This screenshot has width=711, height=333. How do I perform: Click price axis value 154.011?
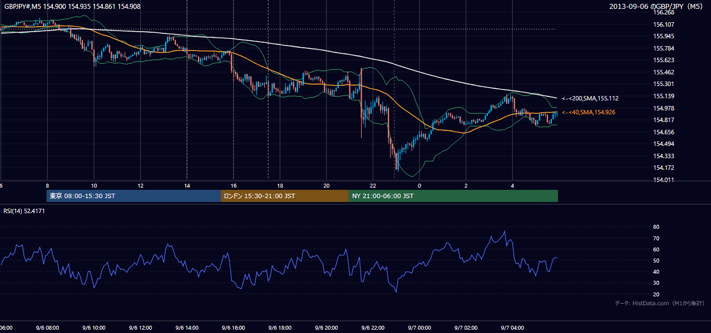coord(663,180)
